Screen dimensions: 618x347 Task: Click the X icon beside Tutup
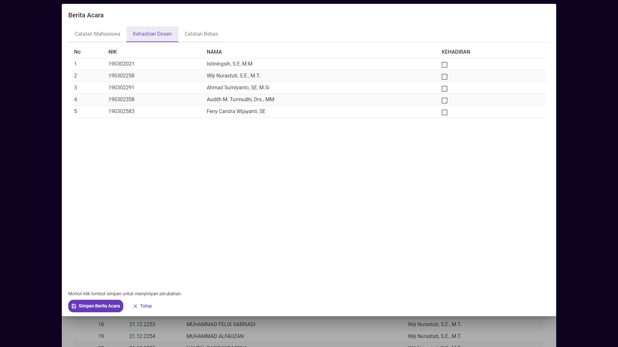coord(135,306)
